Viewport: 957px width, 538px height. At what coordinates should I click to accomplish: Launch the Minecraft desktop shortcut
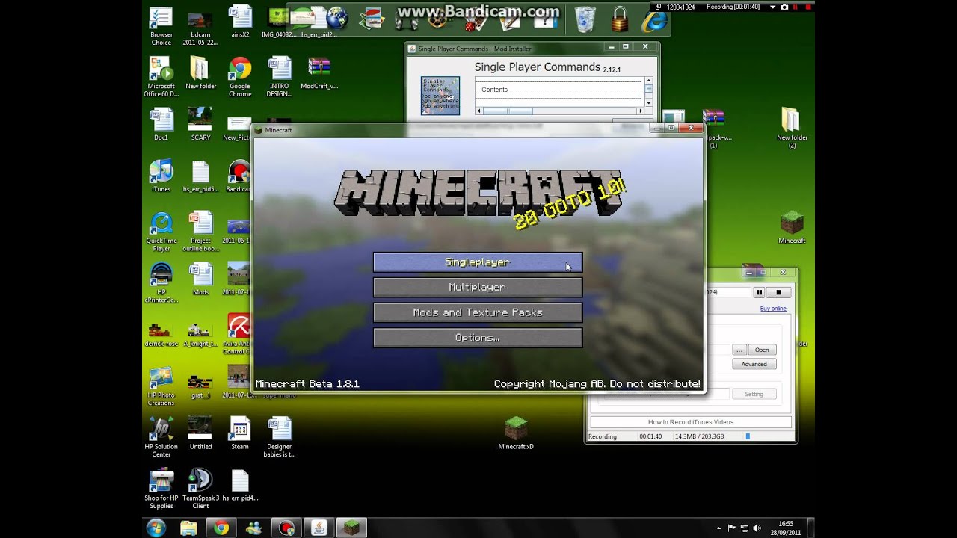pos(792,228)
